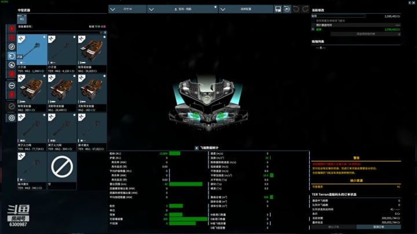Image resolution: width=417 pixels, height=234 pixels.
Task: Favorite the 介子流 Mk1 weapon with its star
Action: pyautogui.click(x=44, y=37)
